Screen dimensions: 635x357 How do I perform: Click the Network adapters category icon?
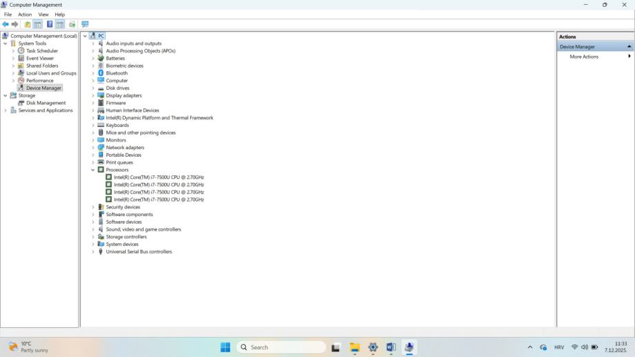pyautogui.click(x=101, y=147)
